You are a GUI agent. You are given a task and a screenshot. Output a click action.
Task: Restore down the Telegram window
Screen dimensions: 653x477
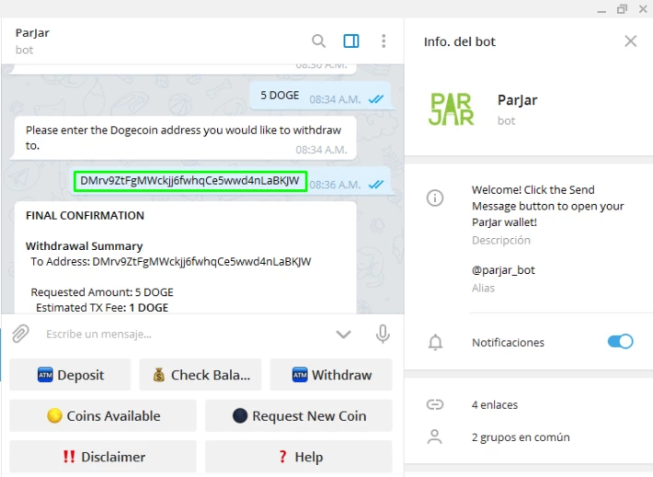(x=622, y=9)
